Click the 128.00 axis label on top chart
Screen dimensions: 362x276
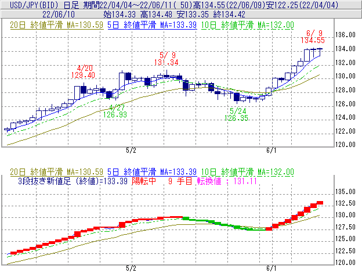345,90
